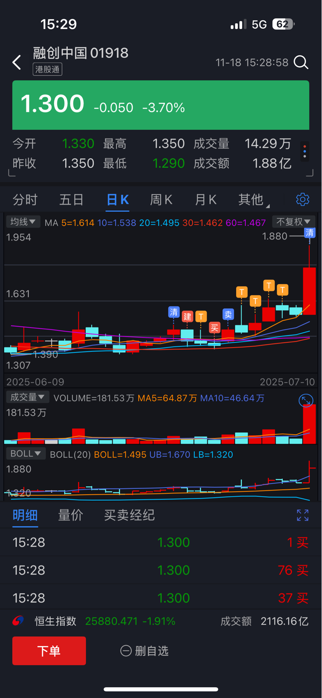Screen dimensions: 322x698
Task: Tap the green price banner 1.300
Action: 161,105
